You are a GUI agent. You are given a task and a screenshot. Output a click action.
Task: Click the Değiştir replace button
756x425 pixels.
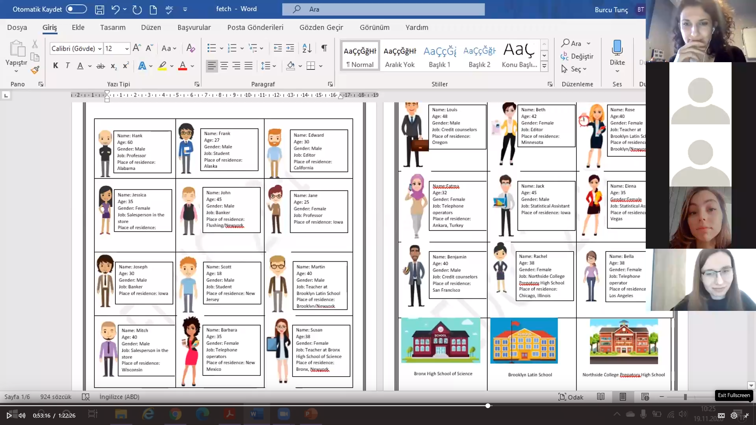coord(577,56)
